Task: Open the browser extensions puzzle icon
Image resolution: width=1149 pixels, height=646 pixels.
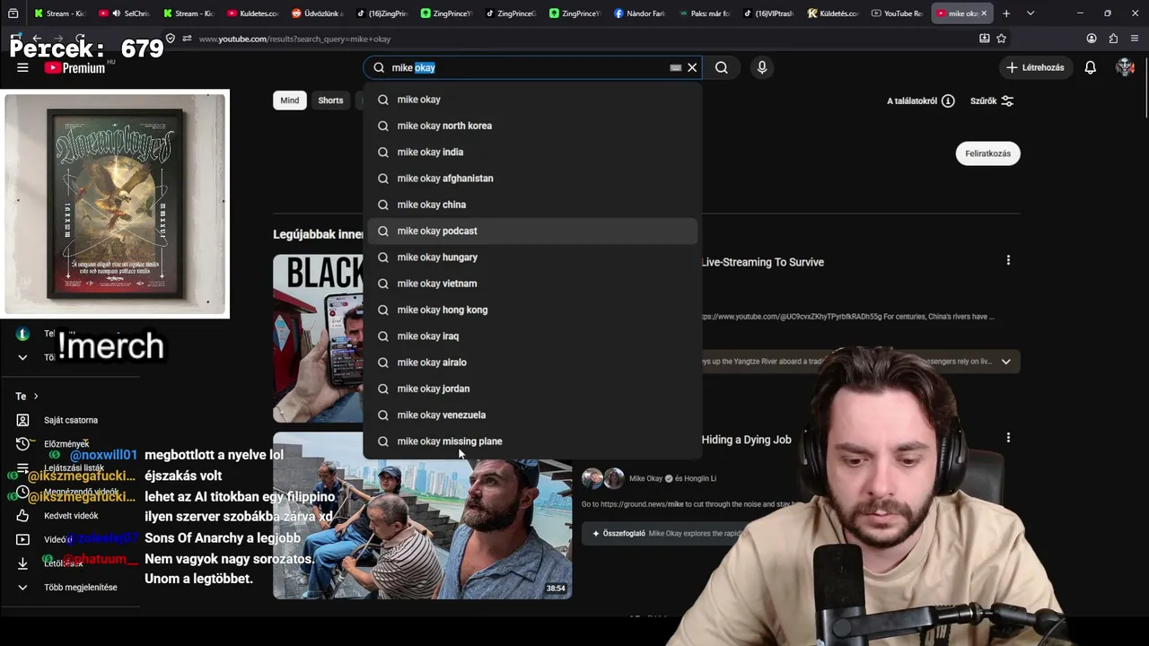Action: pyautogui.click(x=1114, y=39)
